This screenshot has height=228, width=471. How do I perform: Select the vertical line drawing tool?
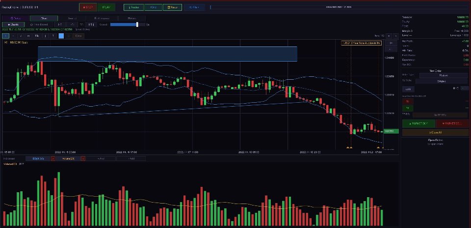(x=45, y=36)
